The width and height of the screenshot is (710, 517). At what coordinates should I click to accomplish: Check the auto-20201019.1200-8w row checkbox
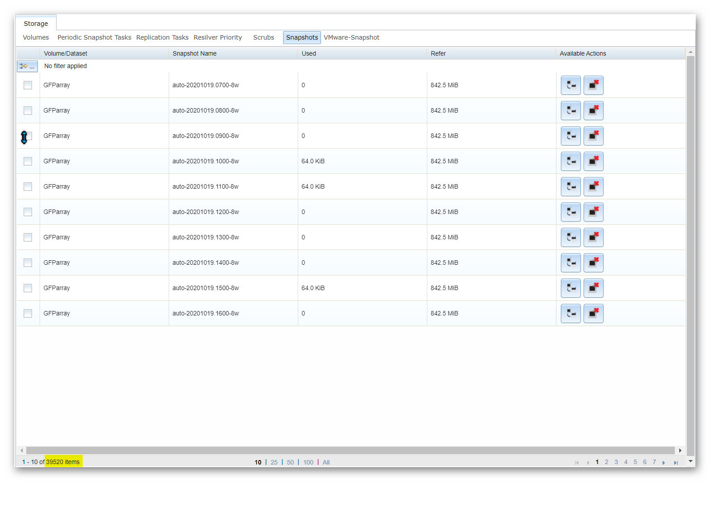28,212
